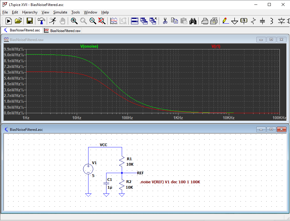This screenshot has height=221, width=290.
Task: Select the resistor component tool
Action: point(253,21)
